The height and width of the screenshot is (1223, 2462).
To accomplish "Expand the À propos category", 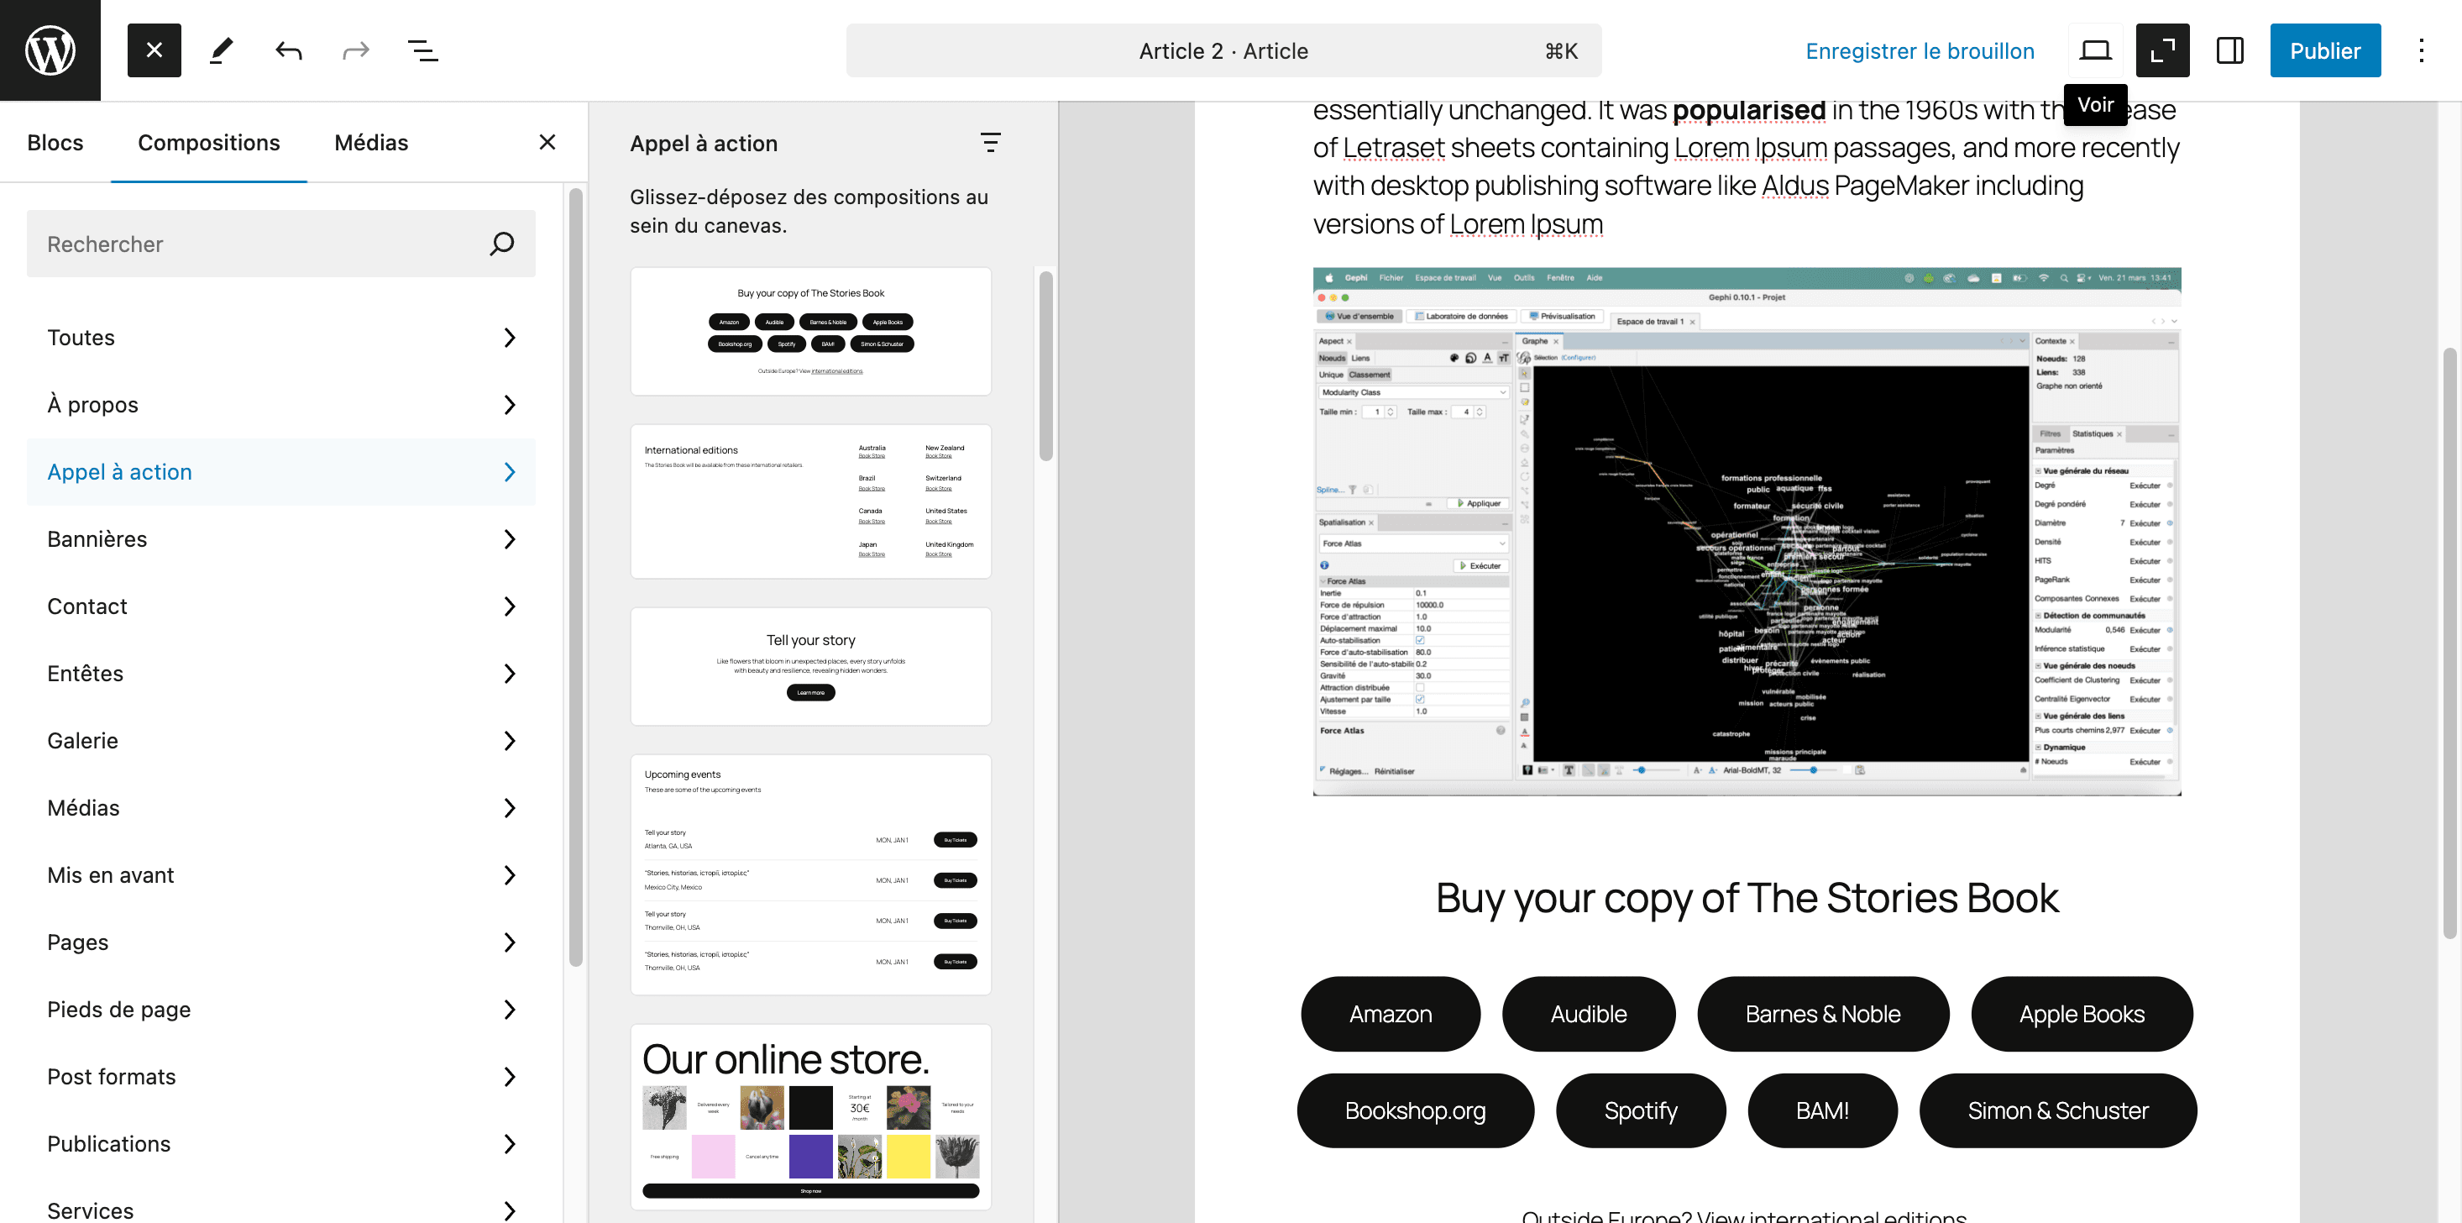I will coord(281,405).
